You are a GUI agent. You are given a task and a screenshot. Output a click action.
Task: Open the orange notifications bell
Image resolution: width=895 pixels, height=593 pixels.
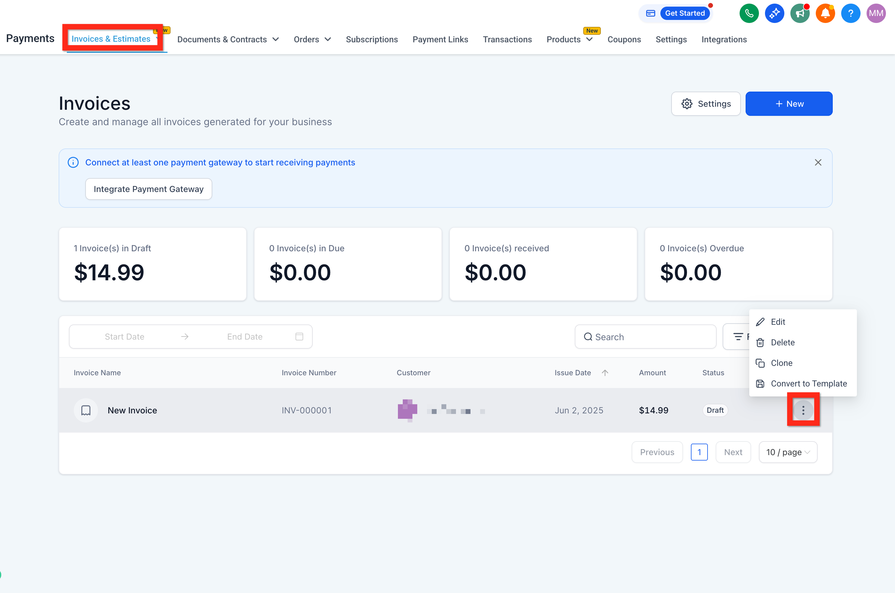(x=825, y=14)
